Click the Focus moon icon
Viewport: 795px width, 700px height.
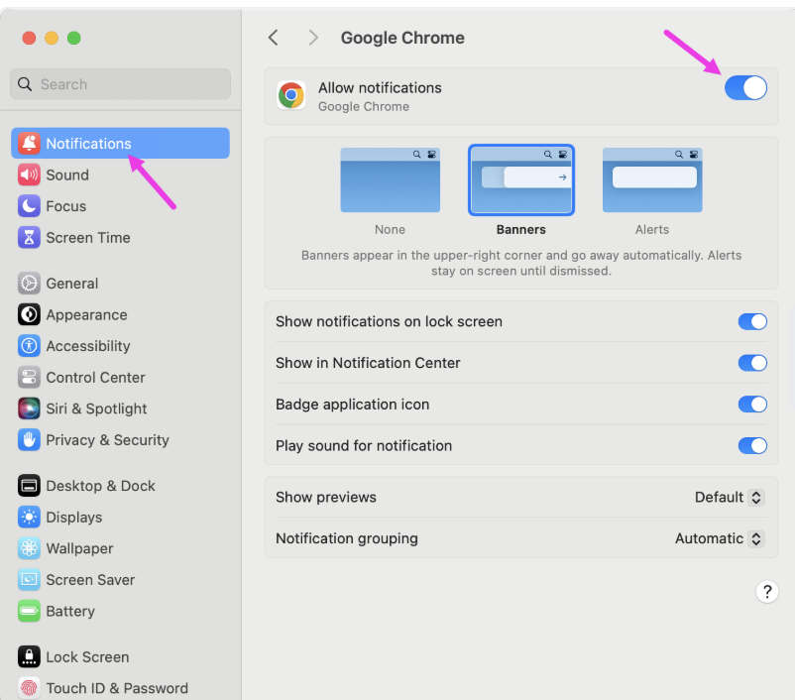pos(29,206)
